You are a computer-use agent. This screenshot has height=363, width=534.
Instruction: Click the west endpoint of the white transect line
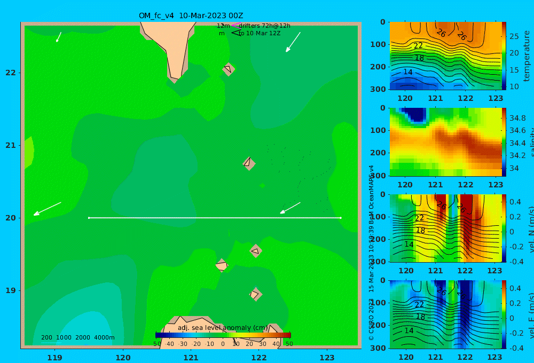(89, 218)
